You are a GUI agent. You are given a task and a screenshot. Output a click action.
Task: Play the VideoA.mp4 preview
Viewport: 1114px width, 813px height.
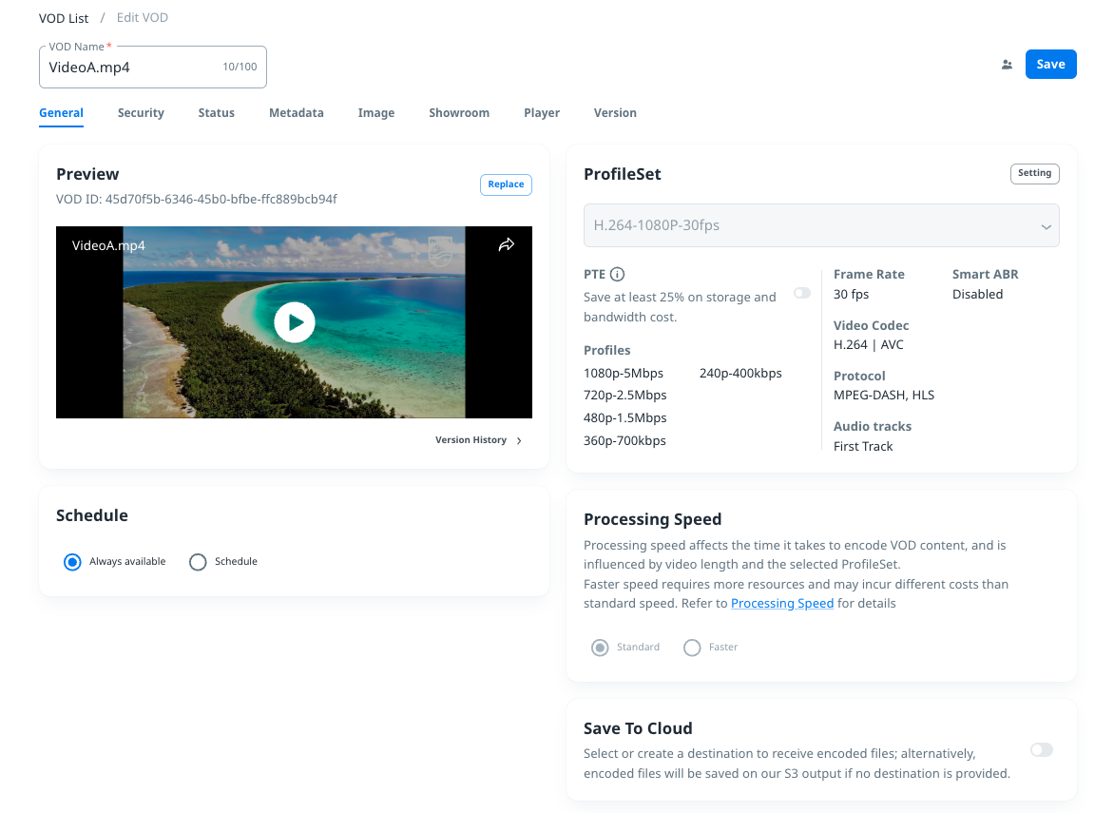(x=295, y=322)
